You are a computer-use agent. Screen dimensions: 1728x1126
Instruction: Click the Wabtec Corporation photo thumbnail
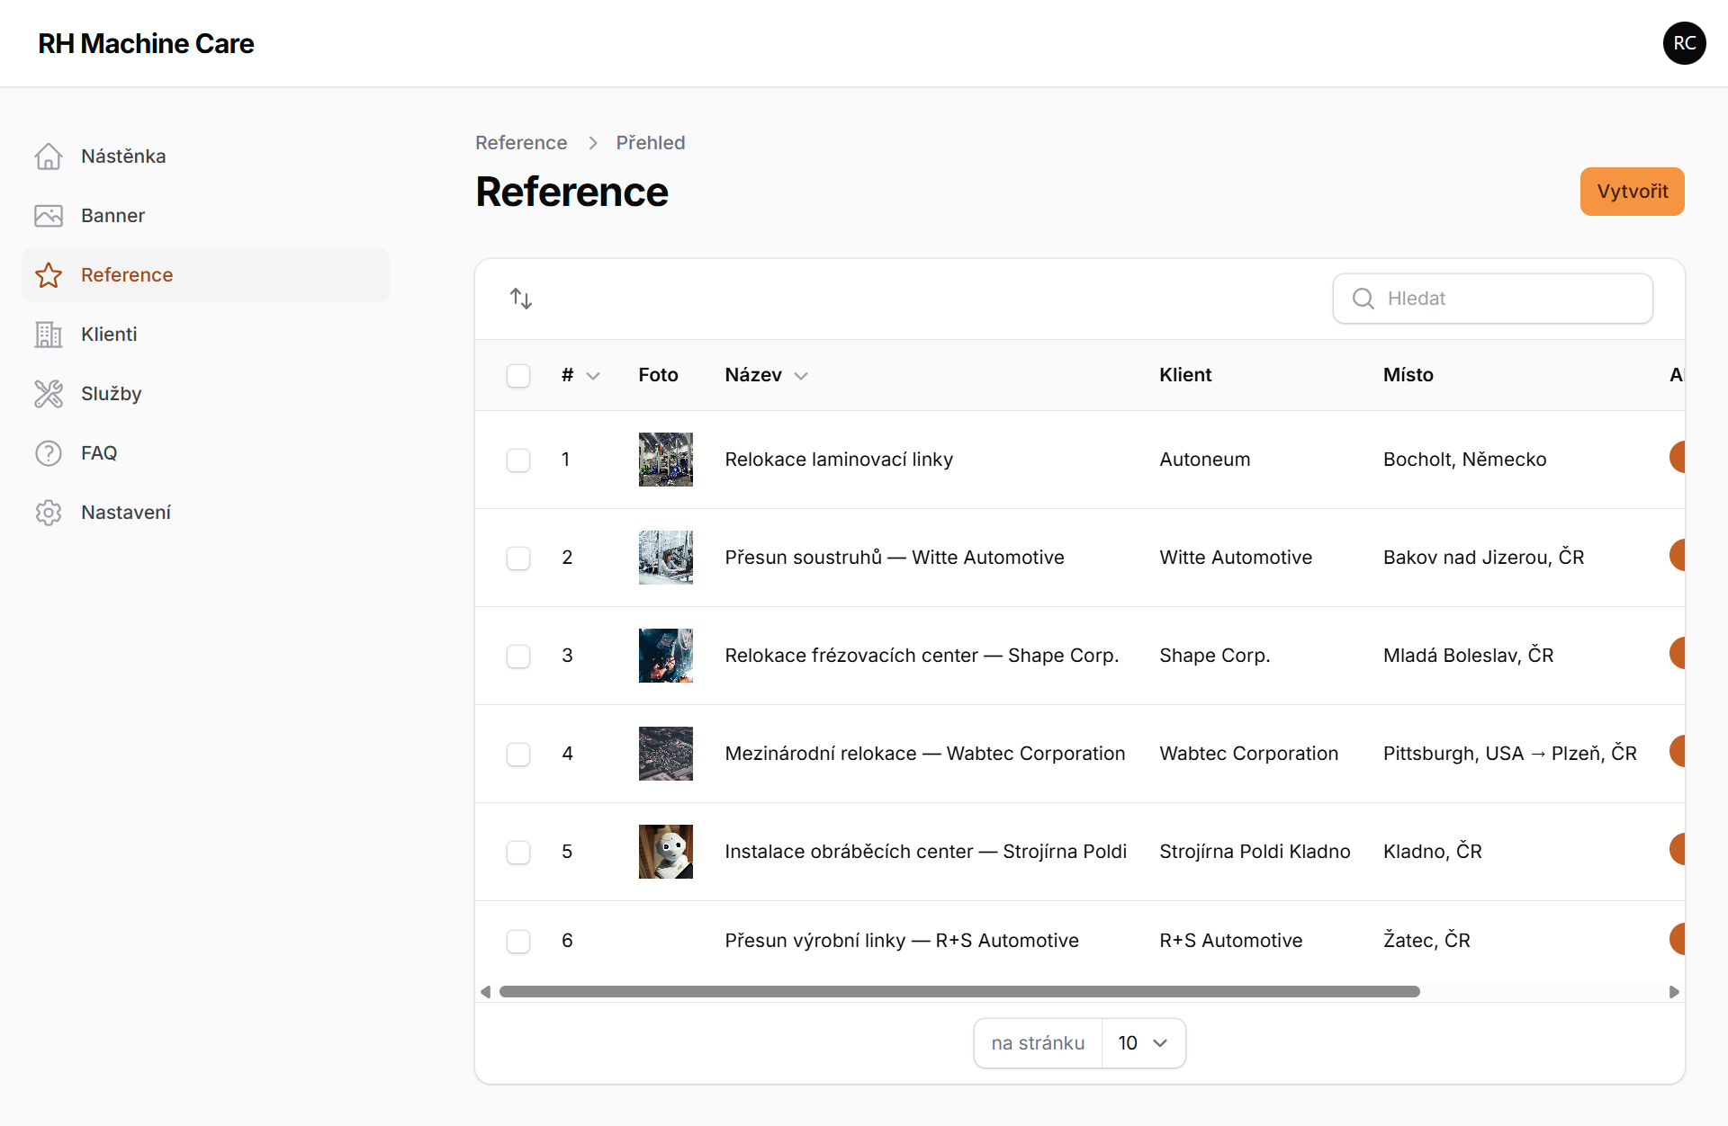pos(666,754)
